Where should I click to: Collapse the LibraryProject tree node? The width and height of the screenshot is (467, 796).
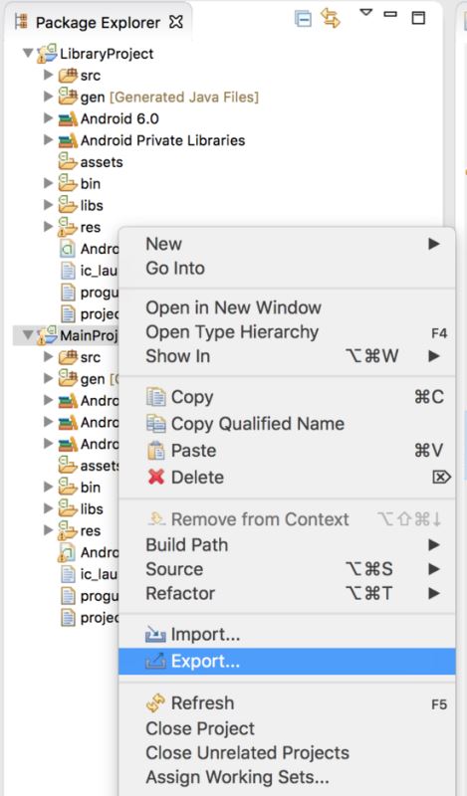pyautogui.click(x=29, y=53)
